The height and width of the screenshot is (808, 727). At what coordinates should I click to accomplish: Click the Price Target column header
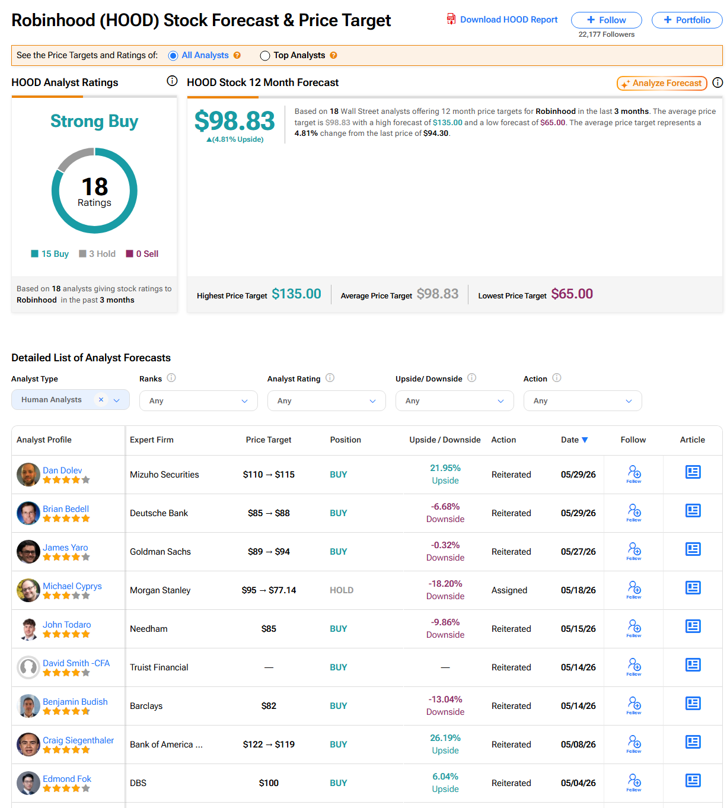269,440
